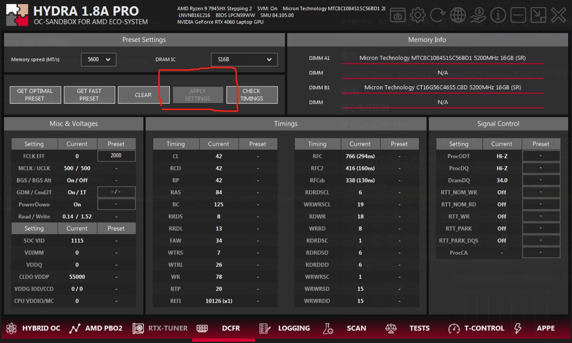Open the SCAN tab
The height and width of the screenshot is (343, 572).
tap(356, 328)
